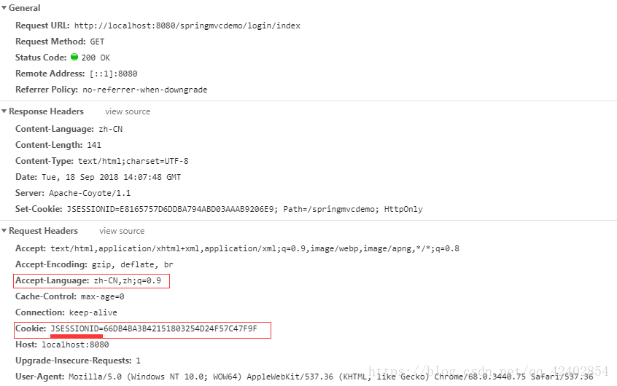The height and width of the screenshot is (386, 617).
Task: Collapse the Request Headers section triangle
Action: click(x=4, y=231)
